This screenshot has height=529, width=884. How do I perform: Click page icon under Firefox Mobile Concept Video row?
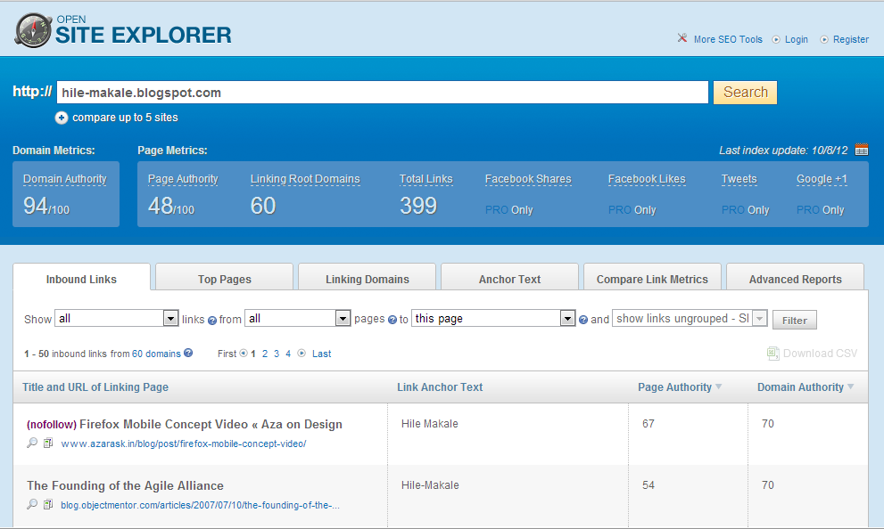(x=48, y=443)
